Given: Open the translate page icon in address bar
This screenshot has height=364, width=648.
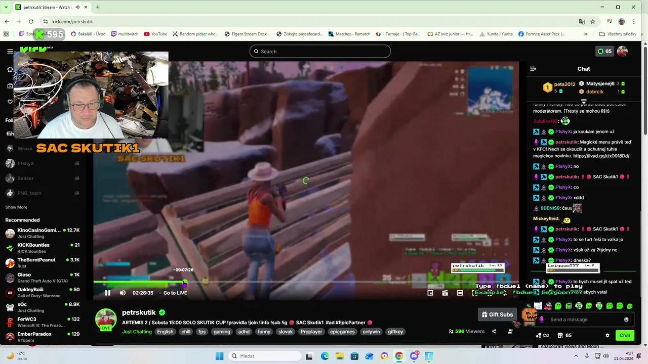Looking at the screenshot, I should [x=582, y=21].
